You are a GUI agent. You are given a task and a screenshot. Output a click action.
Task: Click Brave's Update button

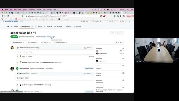point(129,16)
